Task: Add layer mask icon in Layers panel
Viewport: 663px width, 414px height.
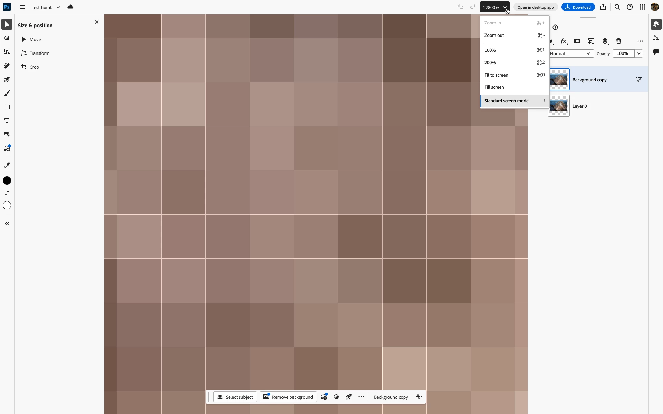Action: click(x=577, y=41)
